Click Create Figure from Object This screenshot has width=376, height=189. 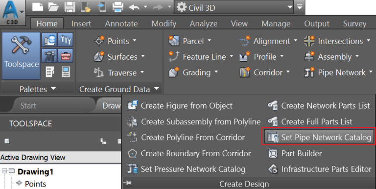[x=180, y=106]
